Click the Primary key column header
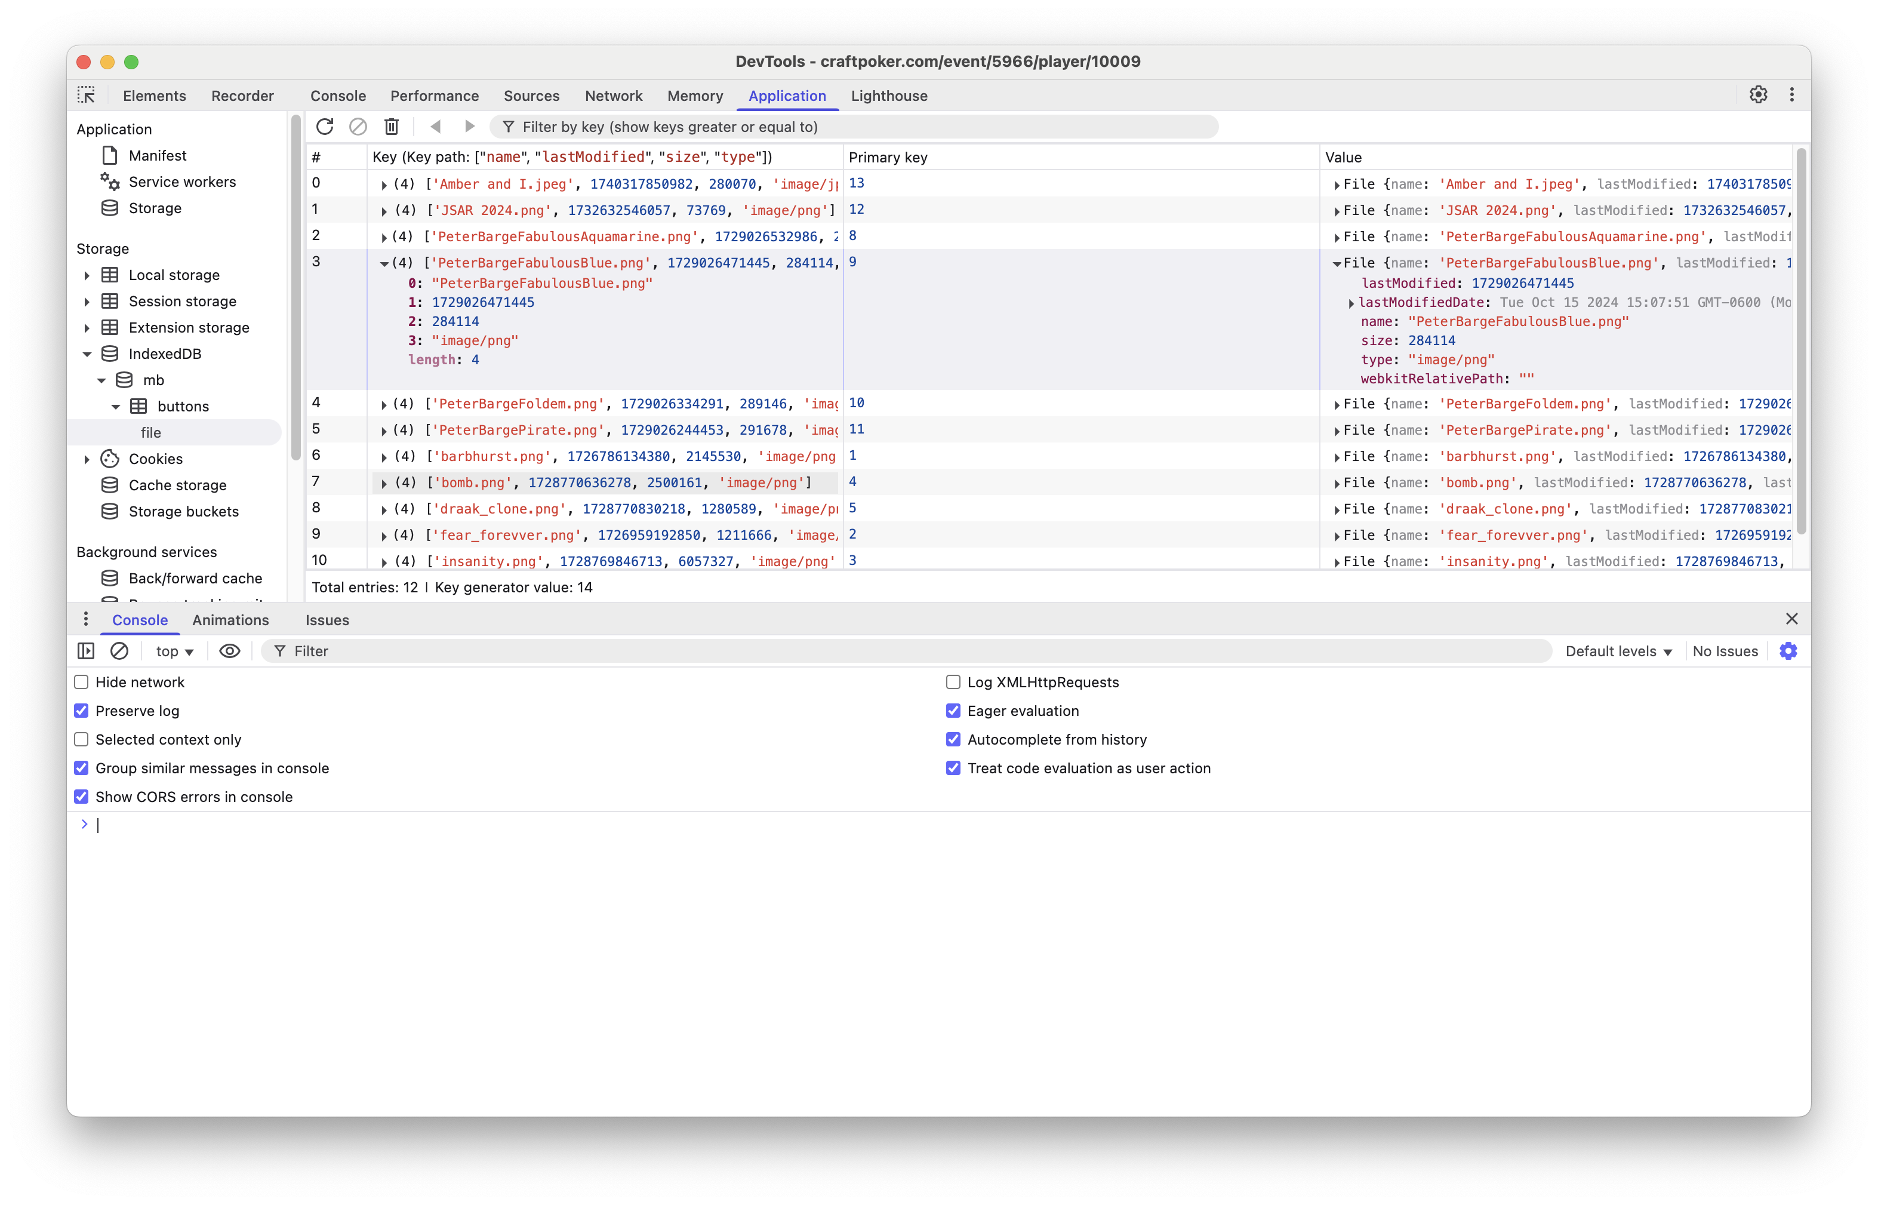 (1081, 157)
